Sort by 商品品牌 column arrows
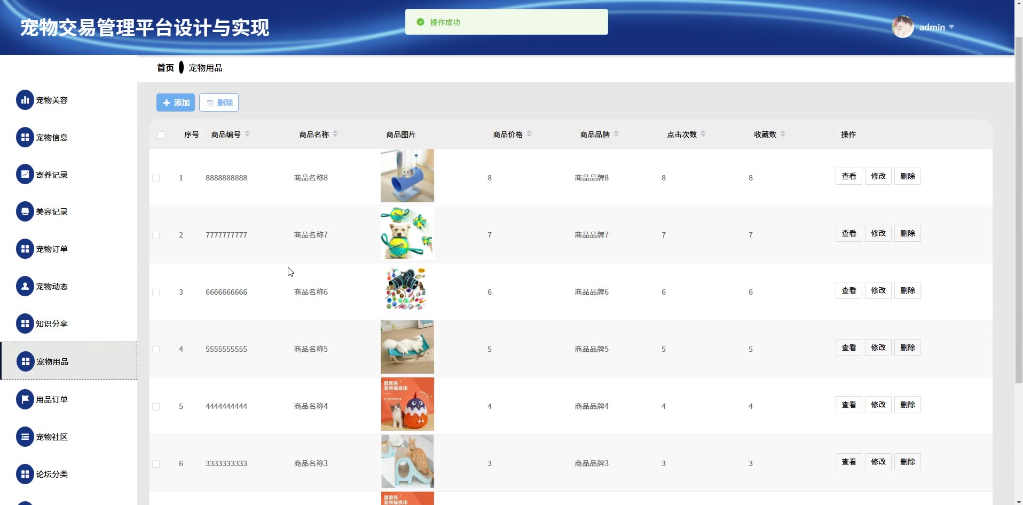This screenshot has width=1023, height=505. [616, 134]
